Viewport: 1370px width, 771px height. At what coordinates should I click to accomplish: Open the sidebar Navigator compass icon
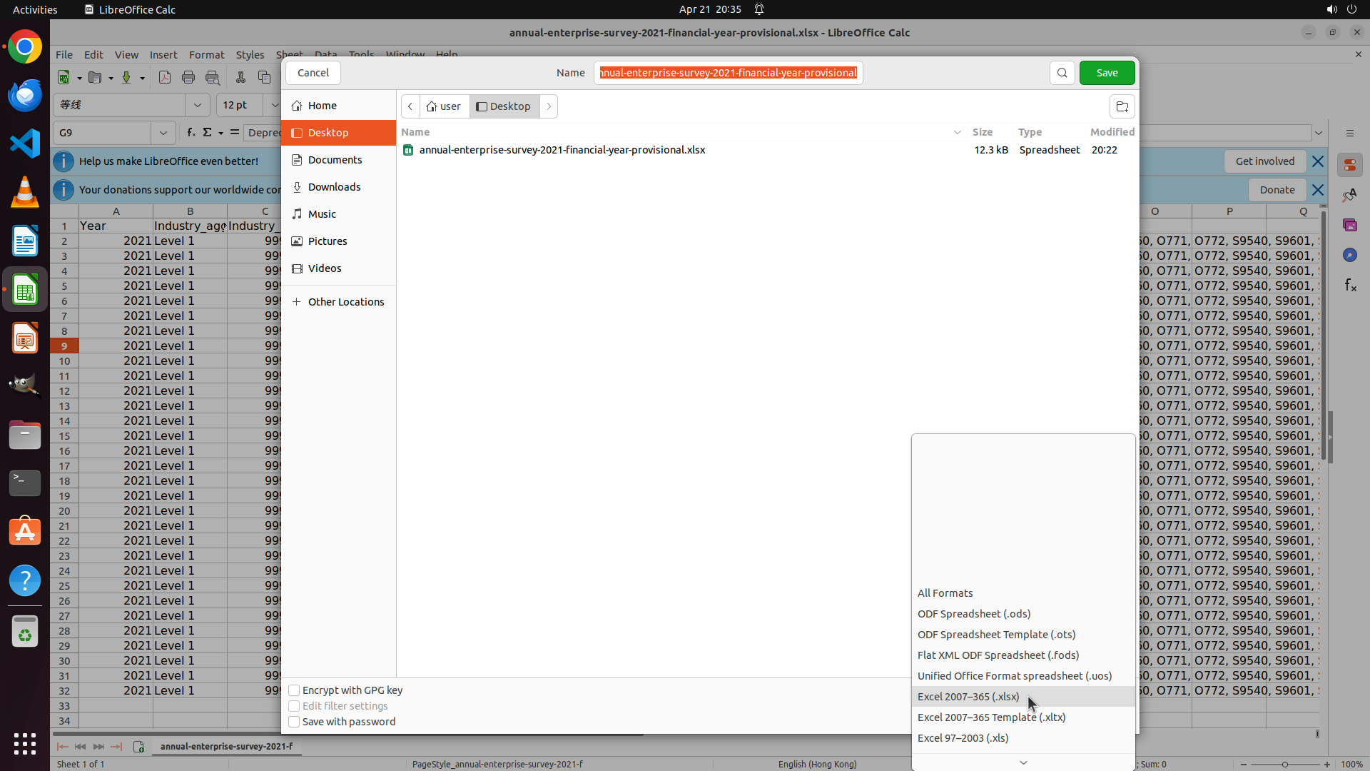(1349, 255)
